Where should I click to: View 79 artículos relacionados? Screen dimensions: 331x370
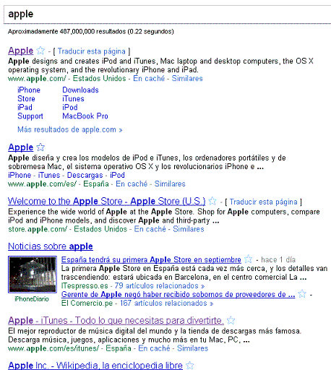pos(160,286)
